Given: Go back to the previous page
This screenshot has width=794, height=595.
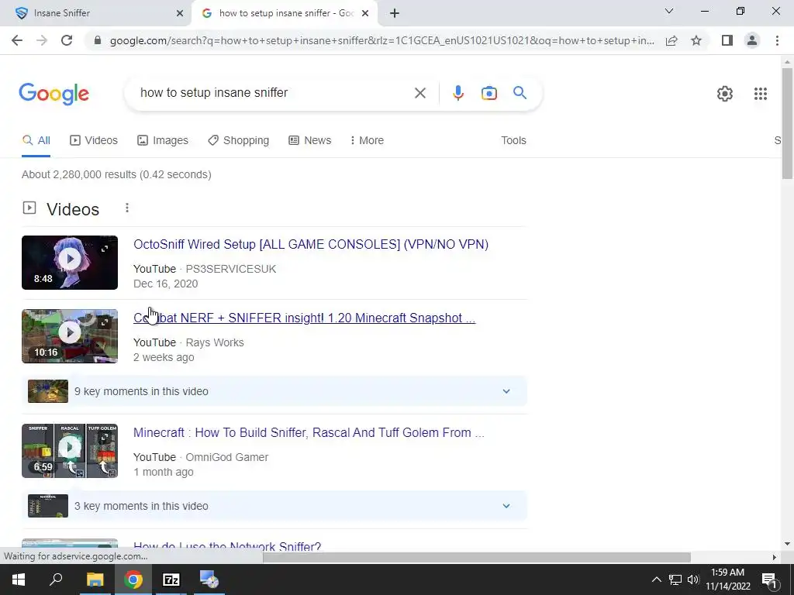Looking at the screenshot, I should click(x=17, y=40).
